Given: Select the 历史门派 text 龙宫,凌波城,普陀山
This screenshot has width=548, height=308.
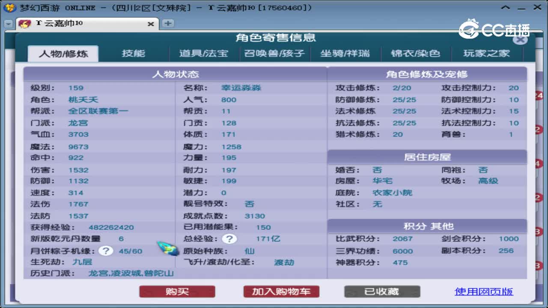Looking at the screenshot, I should coord(131,273).
